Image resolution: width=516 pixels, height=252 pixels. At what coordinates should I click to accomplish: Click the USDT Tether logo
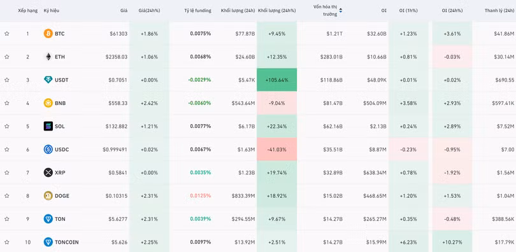[48, 80]
